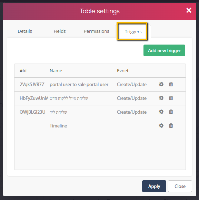Open settings gear for portal user trigger
Image resolution: width=199 pixels, height=200 pixels.
tap(161, 84)
